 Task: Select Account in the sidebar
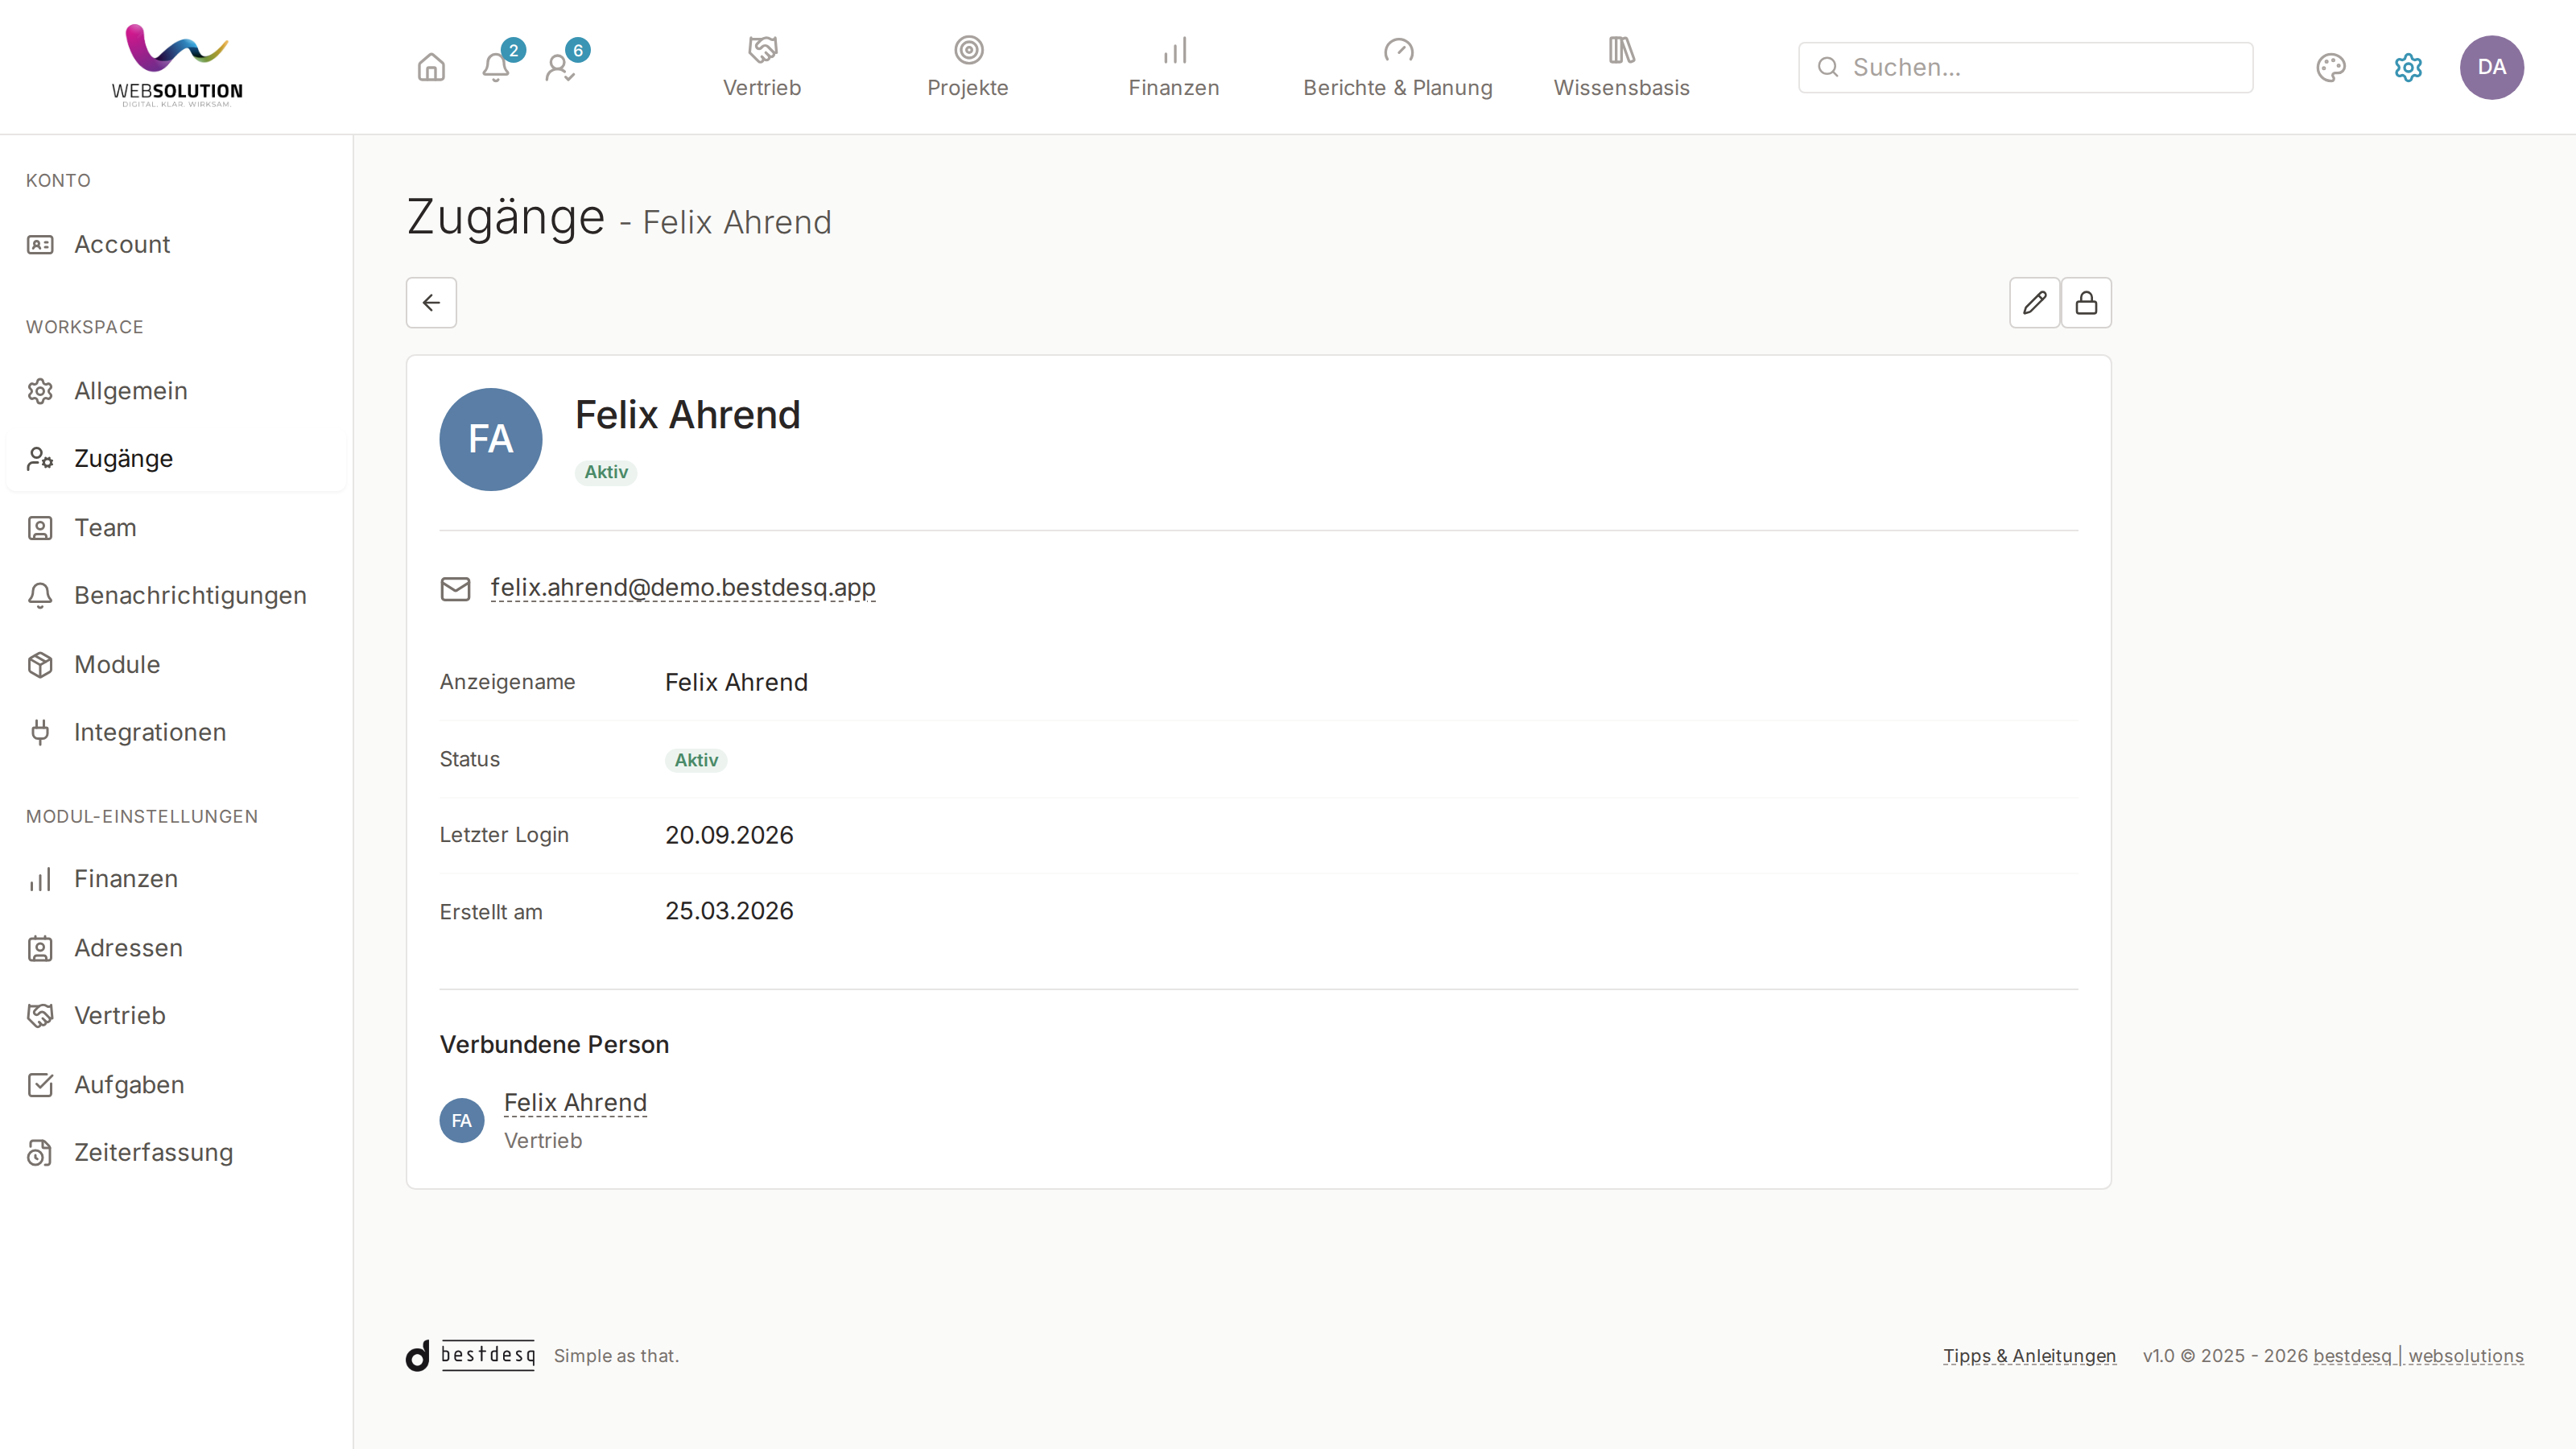point(177,244)
